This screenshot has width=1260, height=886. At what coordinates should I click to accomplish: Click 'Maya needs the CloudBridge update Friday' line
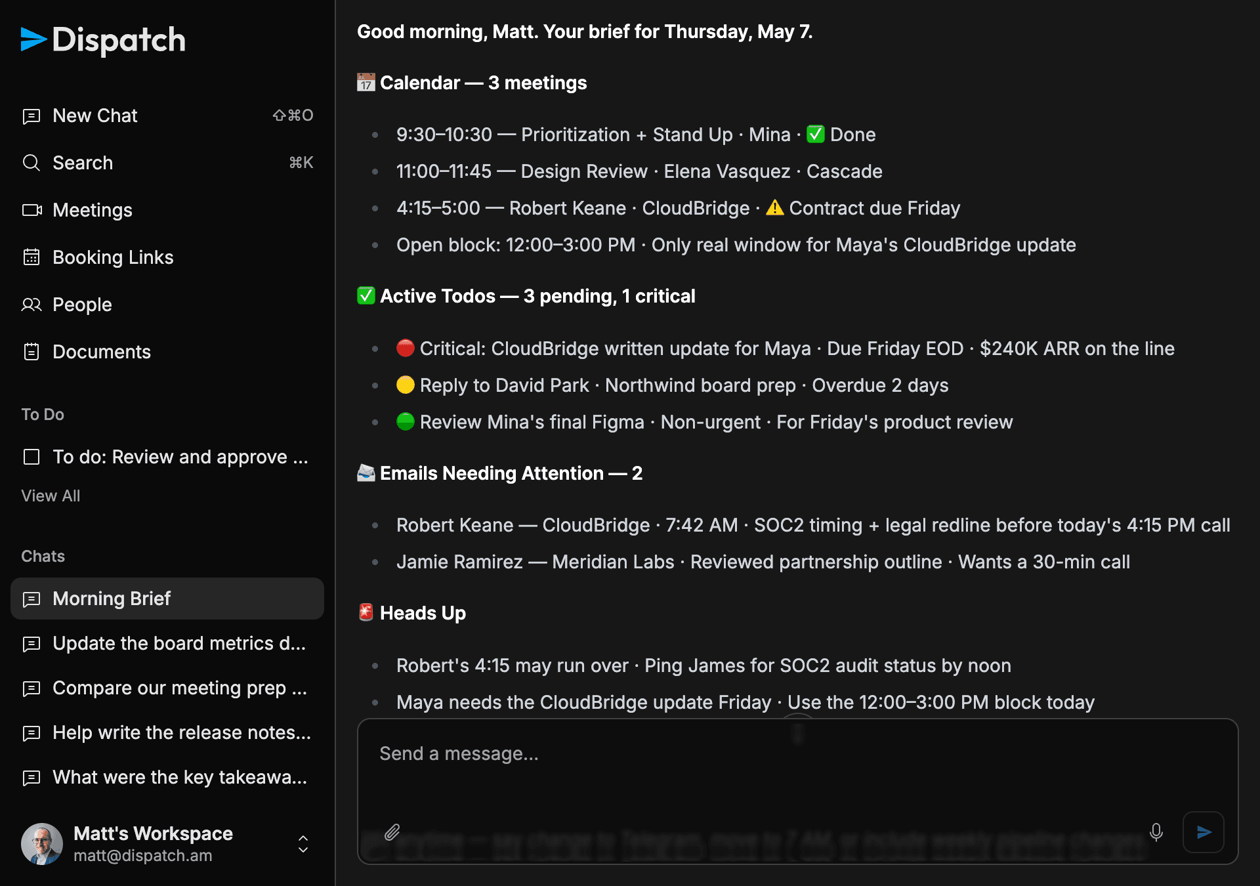click(745, 702)
